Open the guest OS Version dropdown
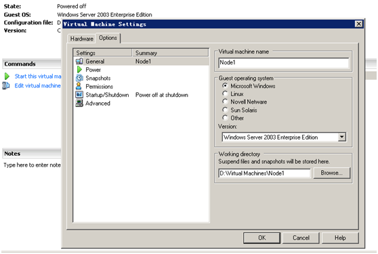Screen dimensions: 378x254 pyautogui.click(x=341, y=137)
